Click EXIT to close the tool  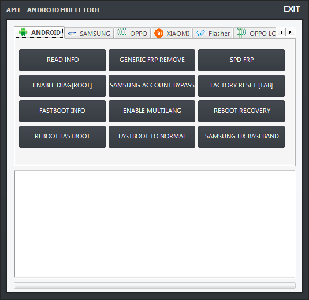point(292,9)
